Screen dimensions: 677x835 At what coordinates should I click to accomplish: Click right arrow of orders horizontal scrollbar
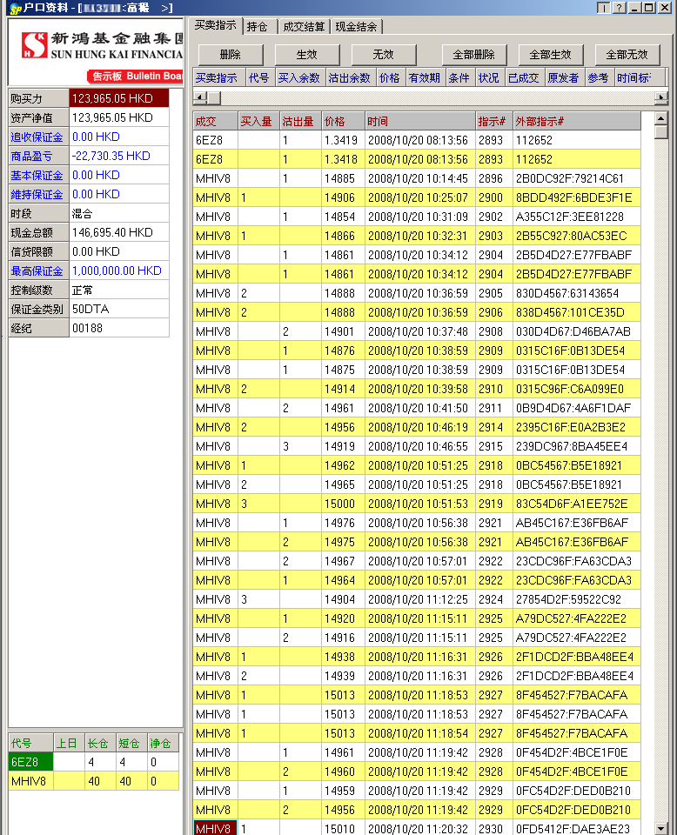(x=661, y=97)
